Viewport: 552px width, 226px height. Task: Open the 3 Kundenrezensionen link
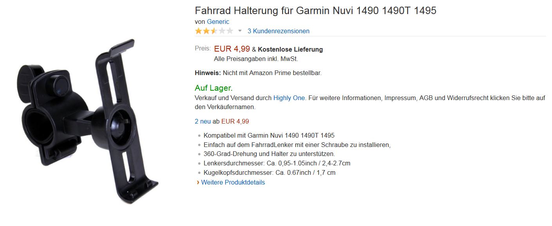pyautogui.click(x=278, y=31)
